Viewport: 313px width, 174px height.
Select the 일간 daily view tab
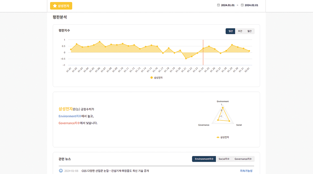click(230, 31)
